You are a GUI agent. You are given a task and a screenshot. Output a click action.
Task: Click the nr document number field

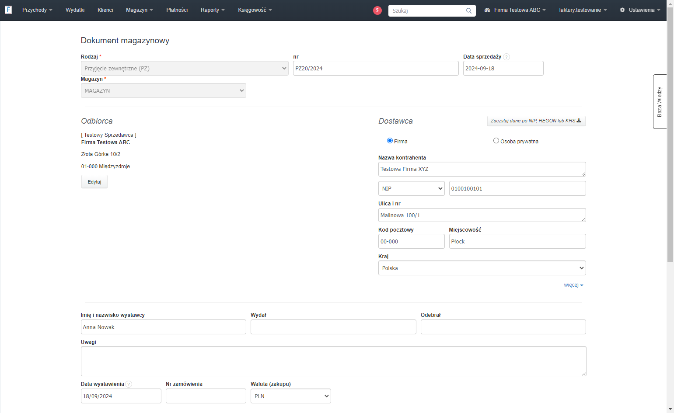tap(376, 68)
